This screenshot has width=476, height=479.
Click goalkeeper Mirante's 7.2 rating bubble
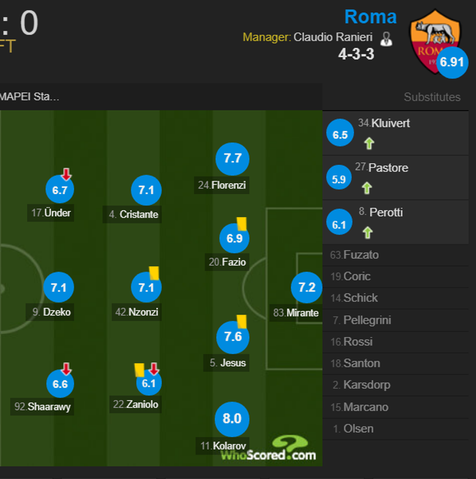306,287
